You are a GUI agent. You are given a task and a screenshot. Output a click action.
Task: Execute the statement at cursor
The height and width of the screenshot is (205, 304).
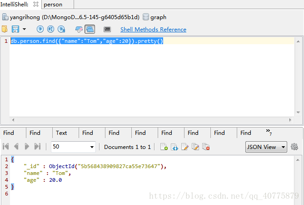(50, 29)
